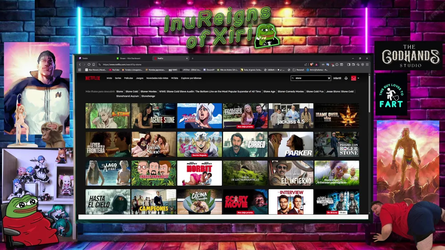Screen dimensions: 445x250
Task: Open Hasta el Cielo thumbnail
Action: 108,202
